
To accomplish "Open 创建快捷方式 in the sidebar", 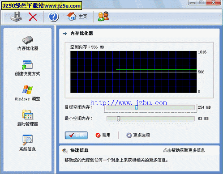I will click(27, 68).
